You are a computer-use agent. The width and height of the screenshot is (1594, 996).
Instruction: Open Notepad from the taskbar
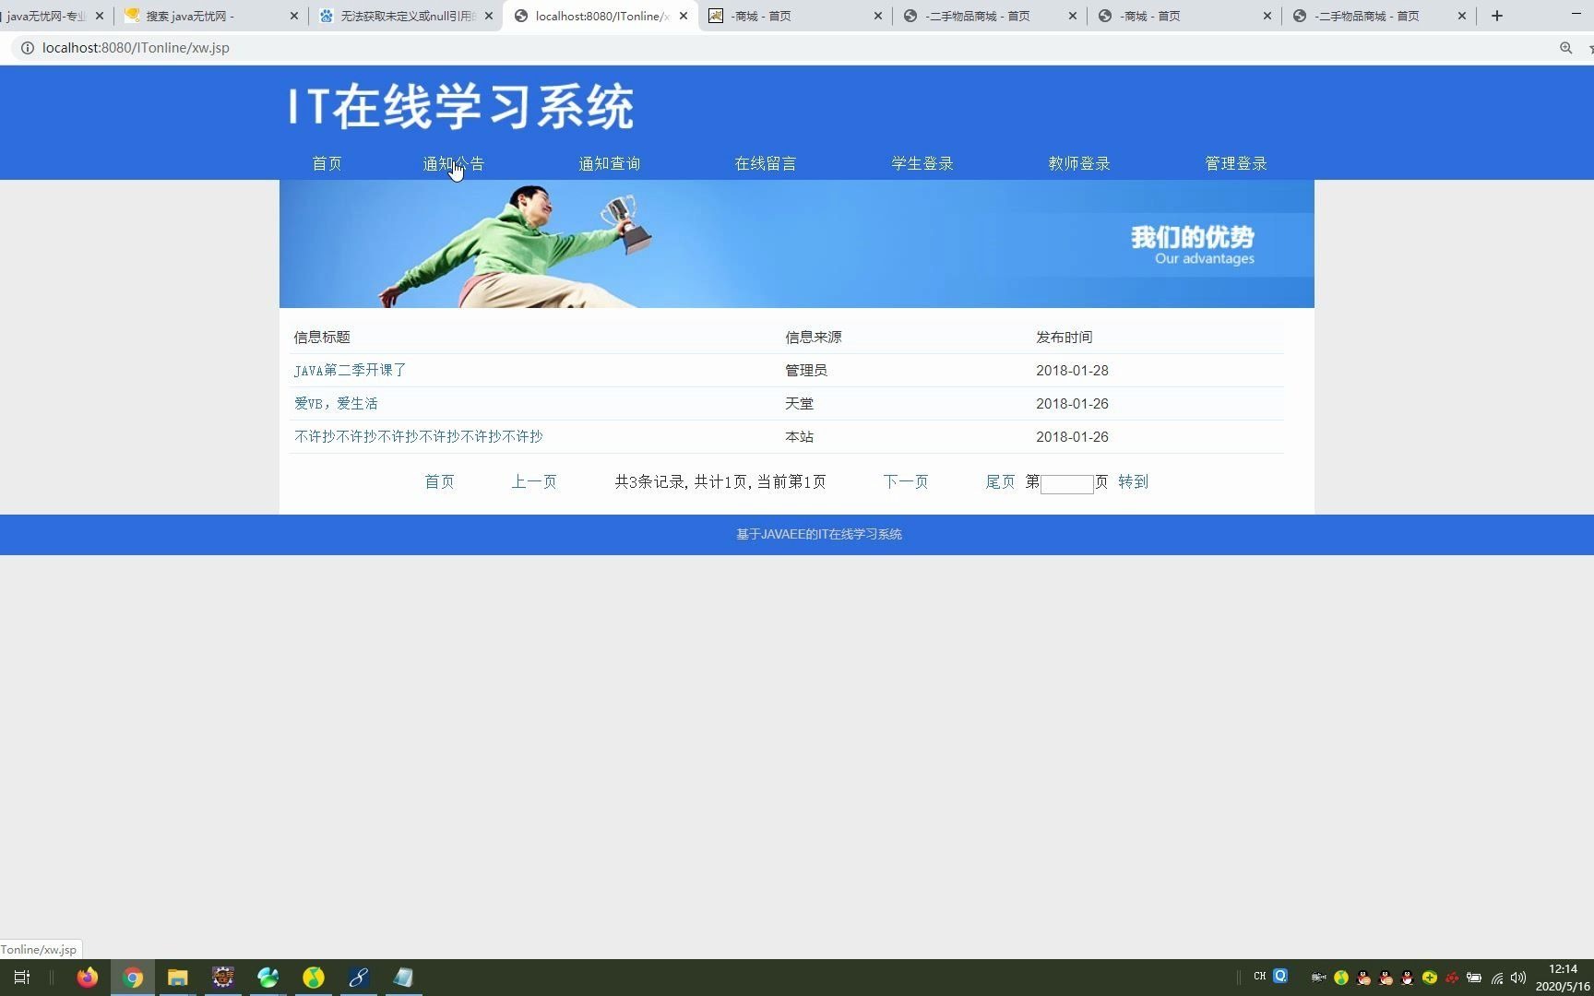403,977
